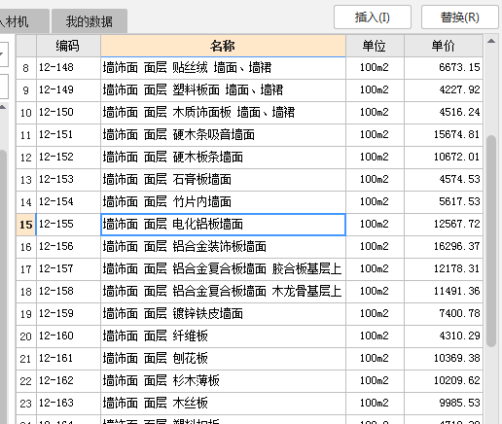
Task: Click name cell 刨花板
Action: coord(223,359)
